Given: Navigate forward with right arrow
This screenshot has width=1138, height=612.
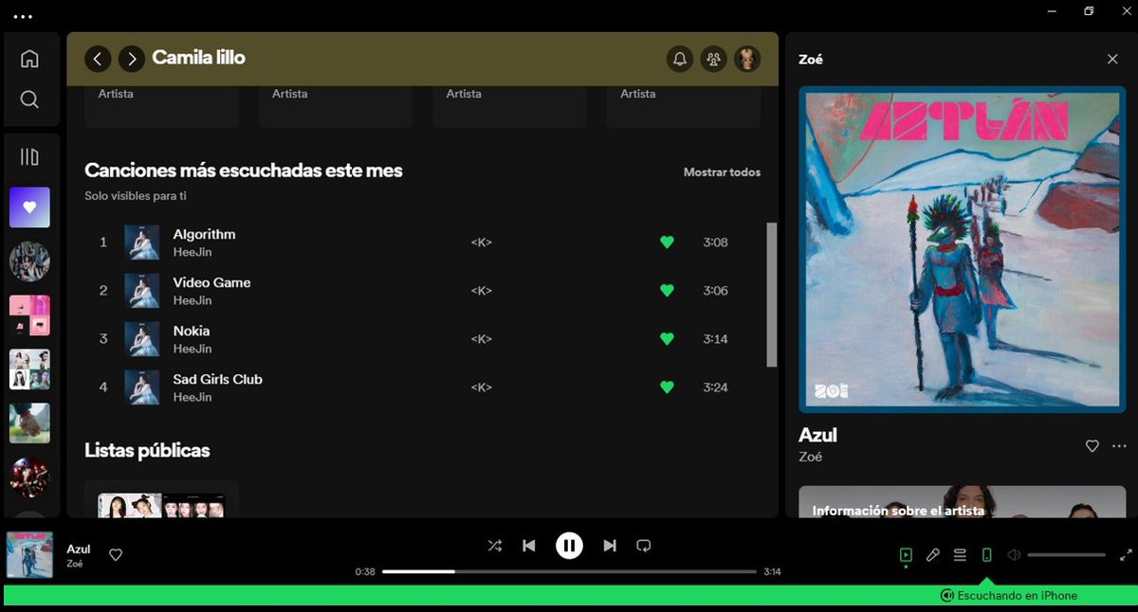Looking at the screenshot, I should coord(132,59).
